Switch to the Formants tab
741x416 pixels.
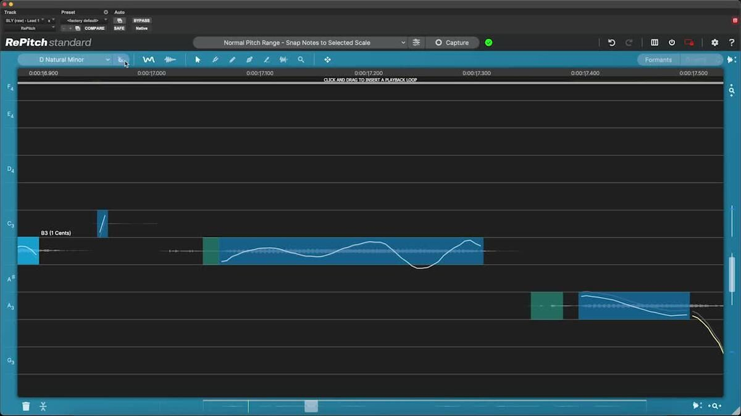[x=658, y=60]
